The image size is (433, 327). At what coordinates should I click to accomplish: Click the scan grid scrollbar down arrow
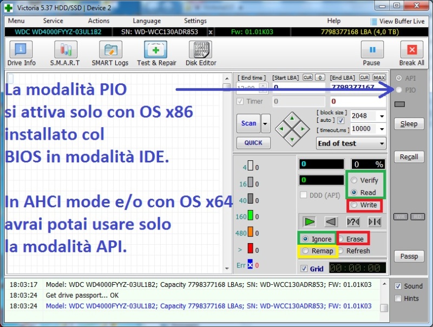[x=227, y=268]
